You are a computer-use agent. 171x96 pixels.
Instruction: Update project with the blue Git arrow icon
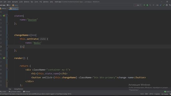point(161,5)
